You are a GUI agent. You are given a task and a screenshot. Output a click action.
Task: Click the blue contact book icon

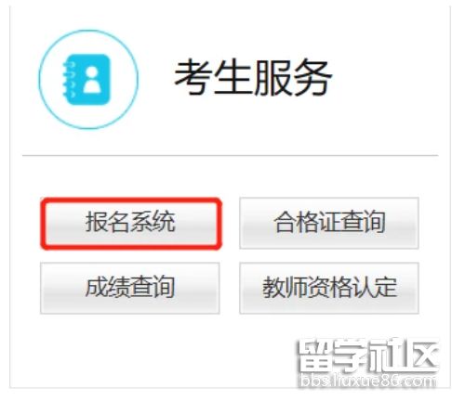(86, 80)
